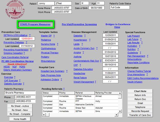Image resolution: width=160 pixels, height=122 pixels.
Task: Click the Return Info button
Action: pos(140,95)
